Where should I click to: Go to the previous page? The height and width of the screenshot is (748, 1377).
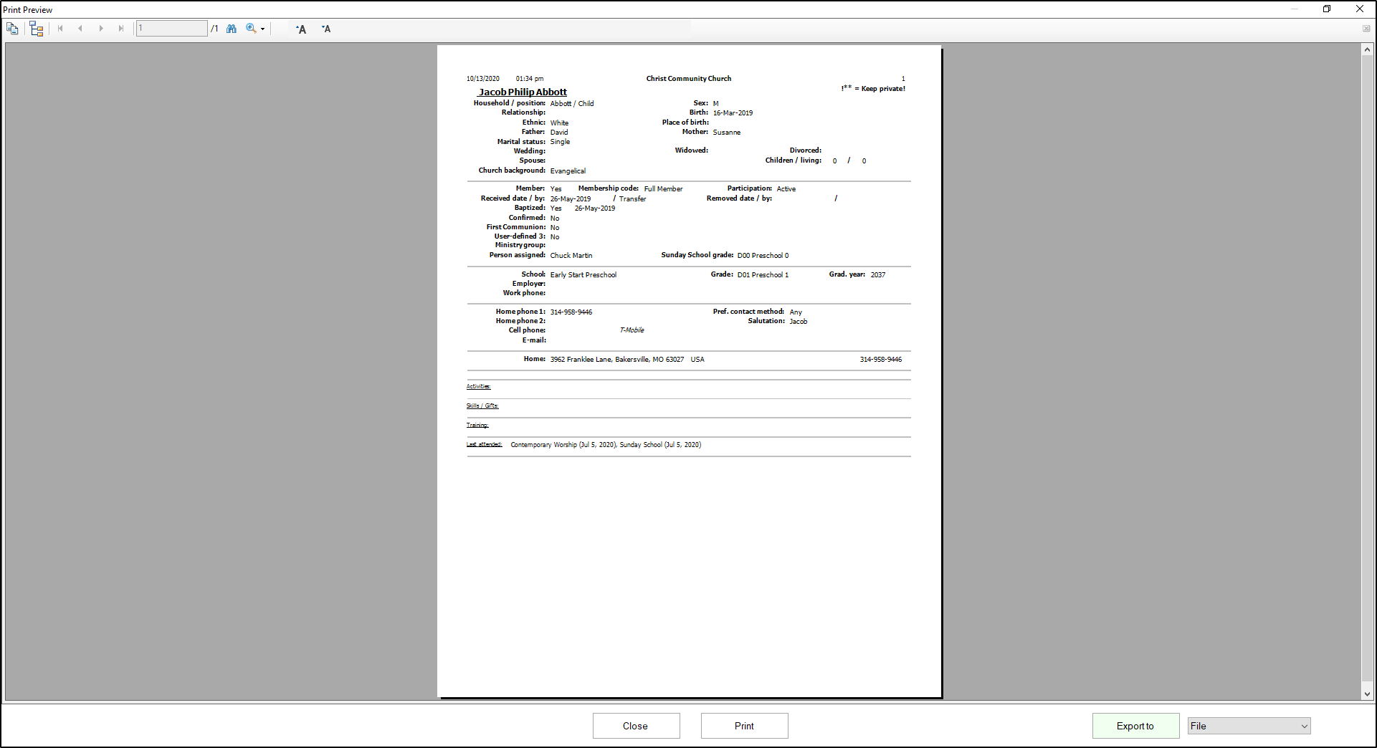80,29
